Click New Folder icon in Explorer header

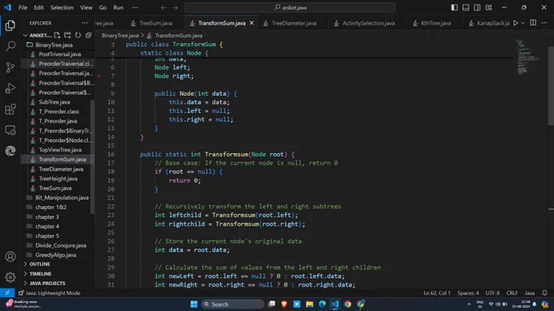68,35
